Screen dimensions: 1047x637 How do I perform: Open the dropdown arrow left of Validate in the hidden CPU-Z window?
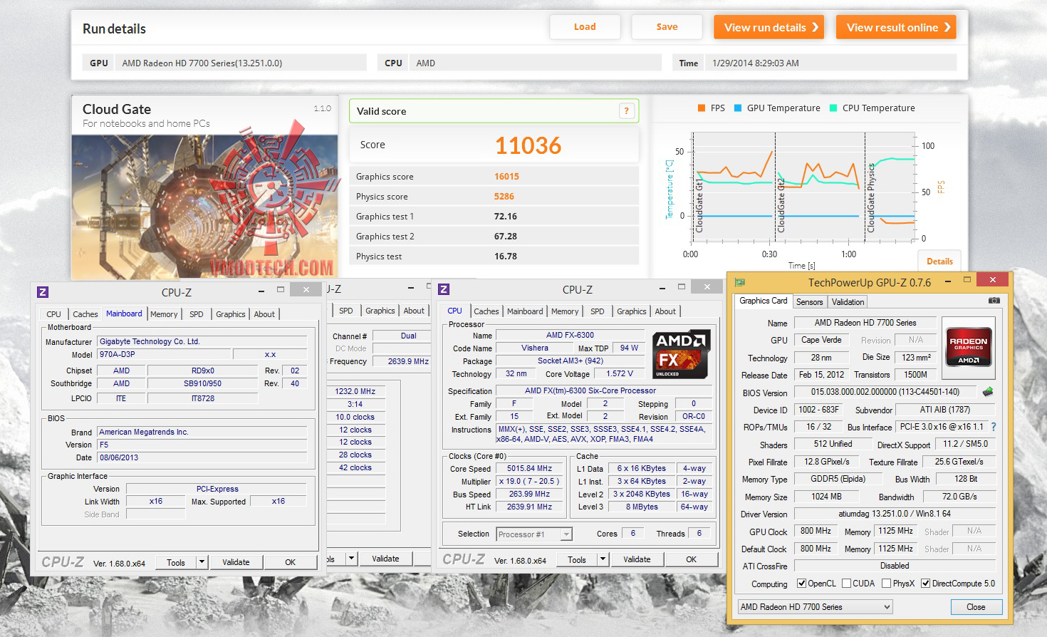(351, 559)
